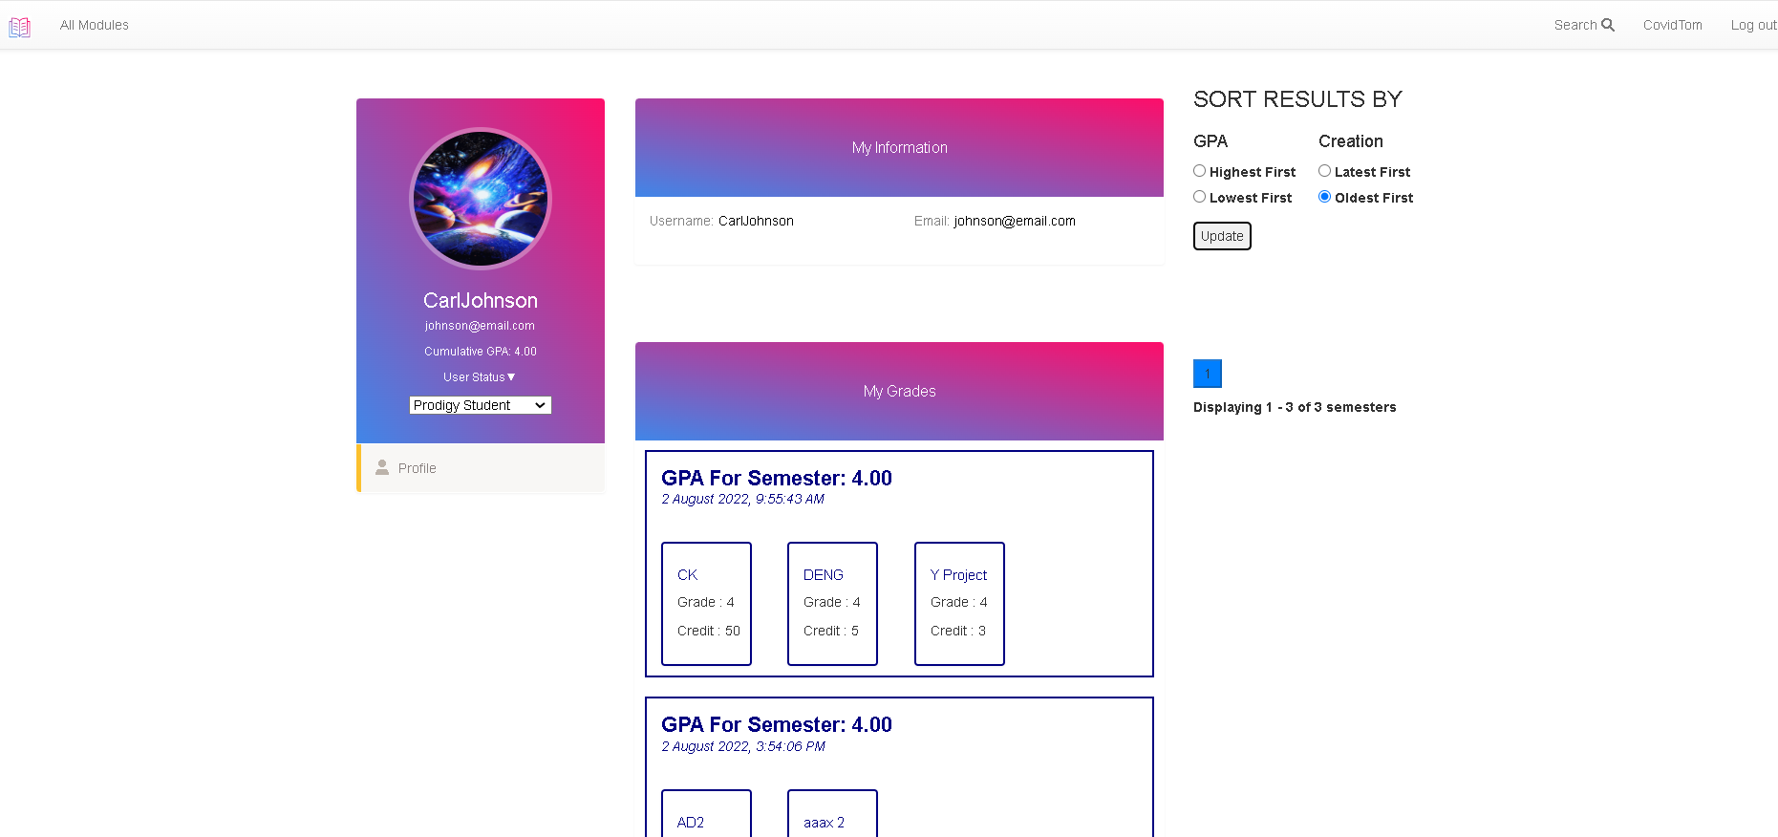1778x837 pixels.
Task: Select Highest First GPA sorting
Action: click(x=1199, y=171)
